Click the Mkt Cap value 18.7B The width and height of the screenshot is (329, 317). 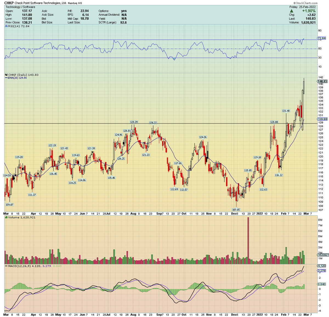[84, 19]
